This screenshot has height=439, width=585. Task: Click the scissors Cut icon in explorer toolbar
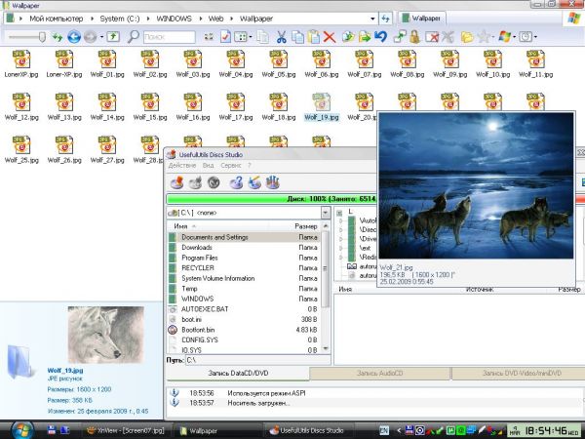coord(281,37)
